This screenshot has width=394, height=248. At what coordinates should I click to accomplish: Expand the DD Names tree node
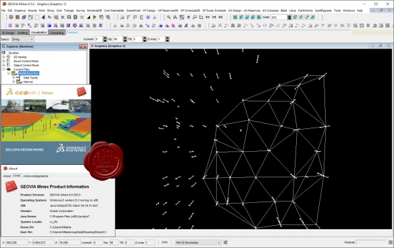[4, 57]
